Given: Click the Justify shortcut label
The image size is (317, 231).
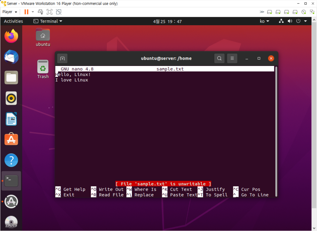Looking at the screenshot, I should (215, 189).
